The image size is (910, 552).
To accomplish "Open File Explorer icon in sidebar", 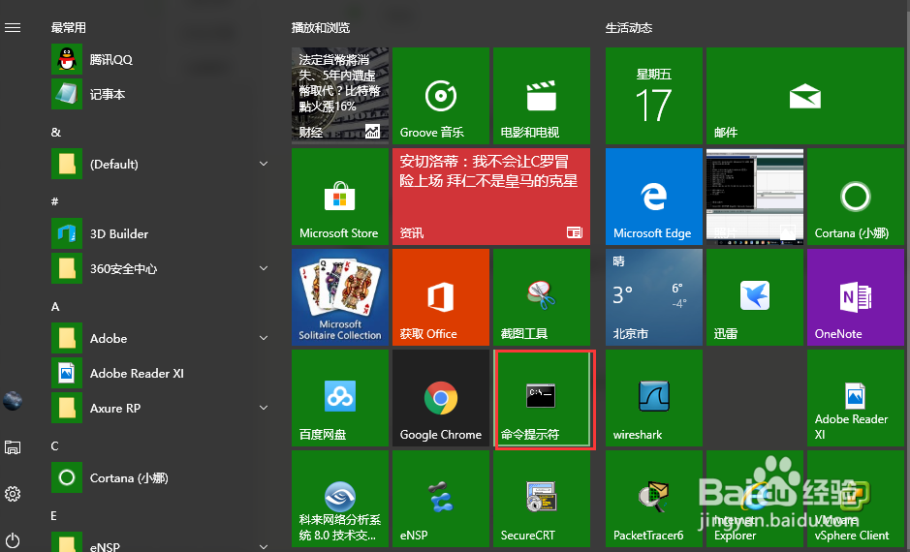I will click(13, 447).
